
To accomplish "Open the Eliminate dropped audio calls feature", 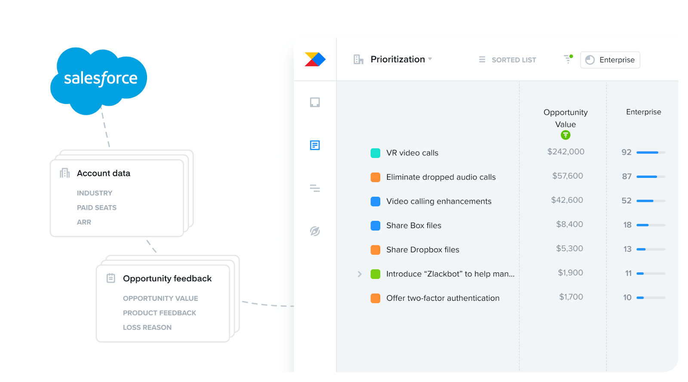I will [441, 177].
